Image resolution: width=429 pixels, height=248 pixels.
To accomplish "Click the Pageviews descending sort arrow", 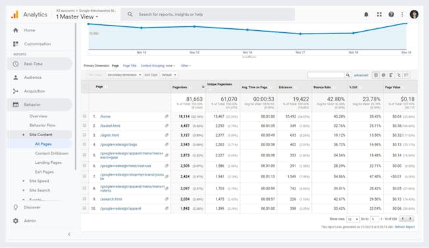I will coord(203,87).
